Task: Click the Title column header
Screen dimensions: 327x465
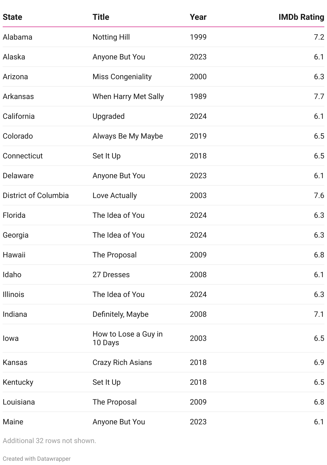Action: click(x=101, y=17)
